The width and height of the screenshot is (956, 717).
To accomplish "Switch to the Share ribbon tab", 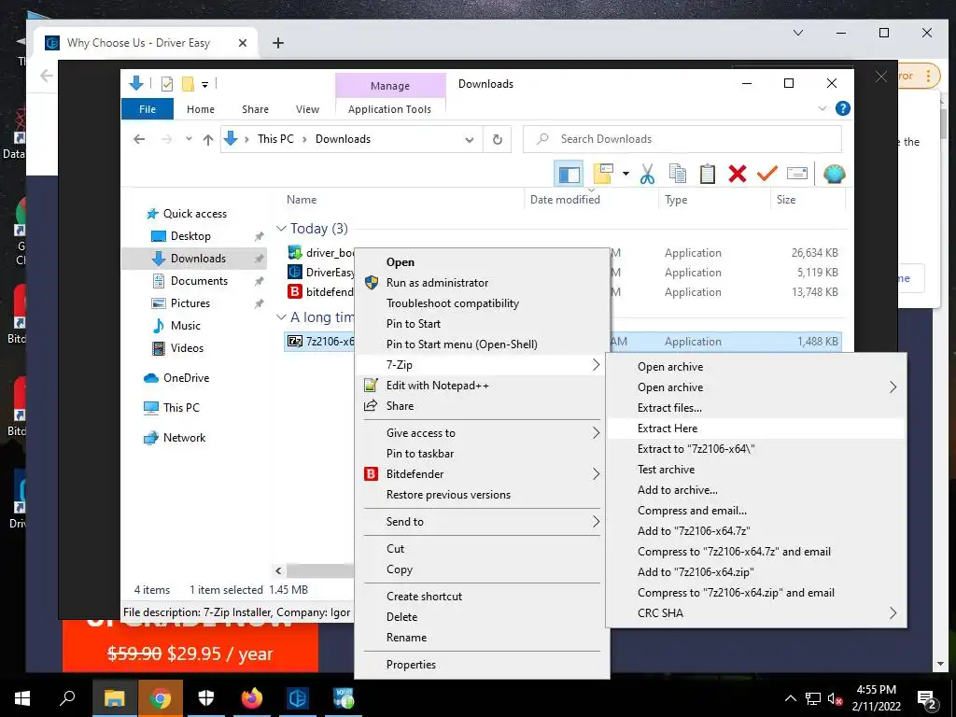I will click(255, 109).
